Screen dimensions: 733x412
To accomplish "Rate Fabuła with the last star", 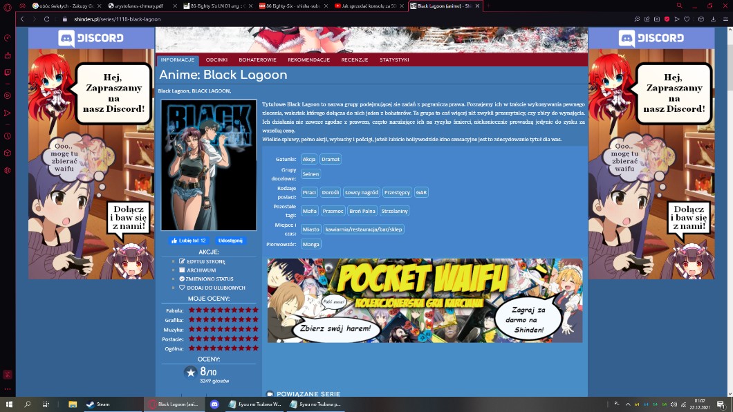I will coord(255,310).
